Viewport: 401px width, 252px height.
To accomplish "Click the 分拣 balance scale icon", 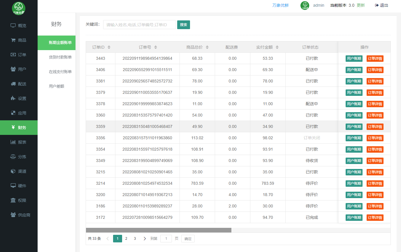I will pyautogui.click(x=13, y=157).
